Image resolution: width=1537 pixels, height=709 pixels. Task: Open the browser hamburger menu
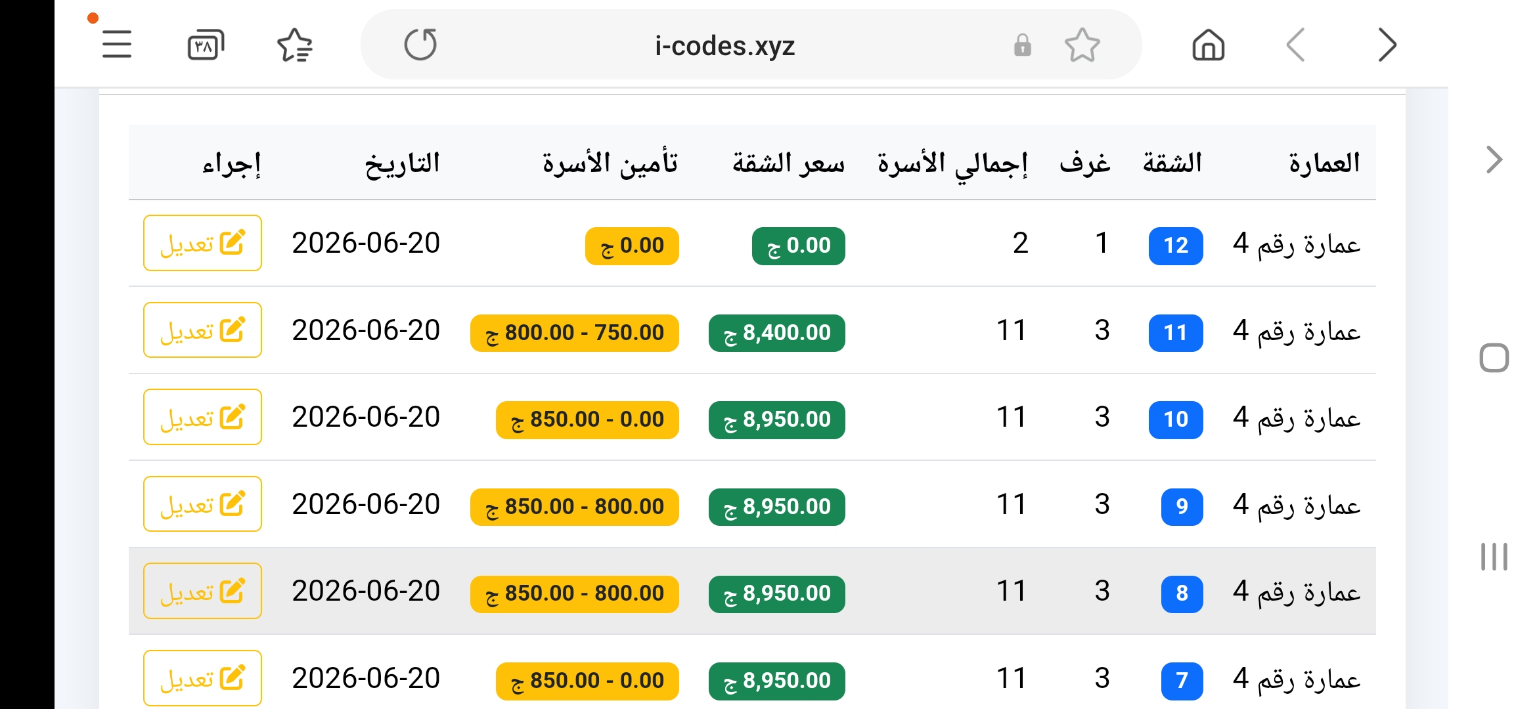click(117, 45)
